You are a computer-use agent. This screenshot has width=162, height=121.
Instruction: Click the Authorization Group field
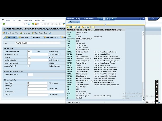coord(30,74)
